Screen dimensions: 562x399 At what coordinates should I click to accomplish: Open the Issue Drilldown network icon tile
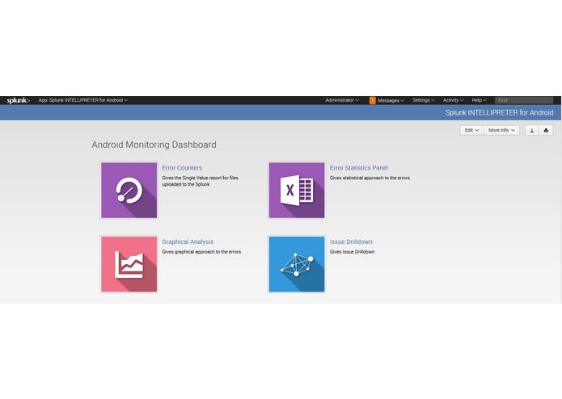point(297,264)
